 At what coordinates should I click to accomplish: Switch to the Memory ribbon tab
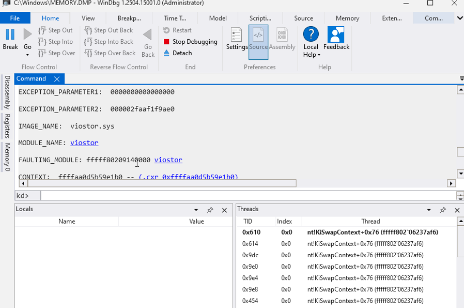coord(347,18)
